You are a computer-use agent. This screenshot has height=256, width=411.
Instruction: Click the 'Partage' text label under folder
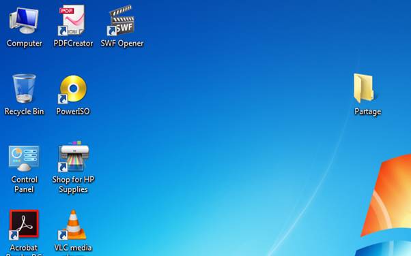(x=367, y=112)
